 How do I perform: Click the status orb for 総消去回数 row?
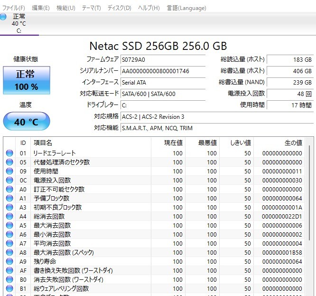point(9,217)
